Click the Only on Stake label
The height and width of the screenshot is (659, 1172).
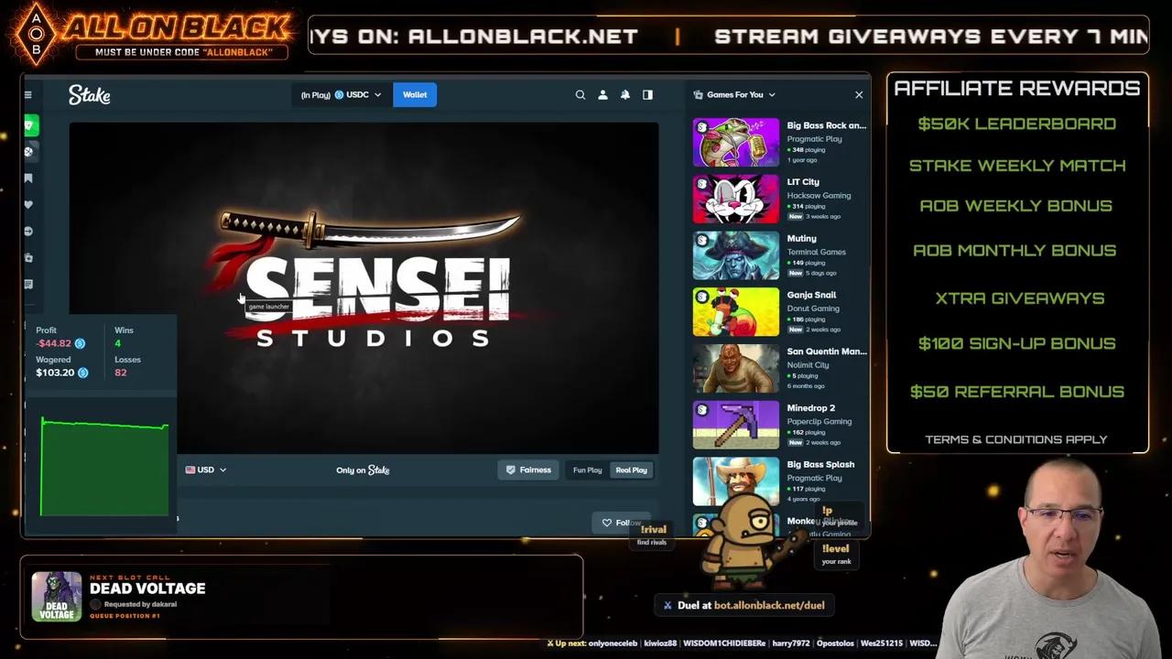[x=363, y=470]
